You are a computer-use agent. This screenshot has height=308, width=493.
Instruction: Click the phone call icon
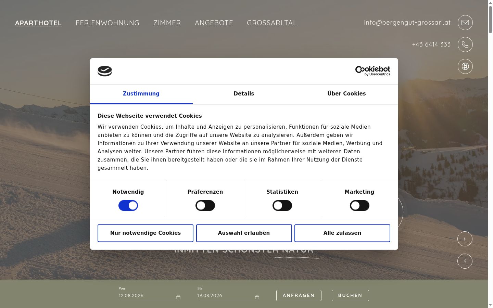465,44
